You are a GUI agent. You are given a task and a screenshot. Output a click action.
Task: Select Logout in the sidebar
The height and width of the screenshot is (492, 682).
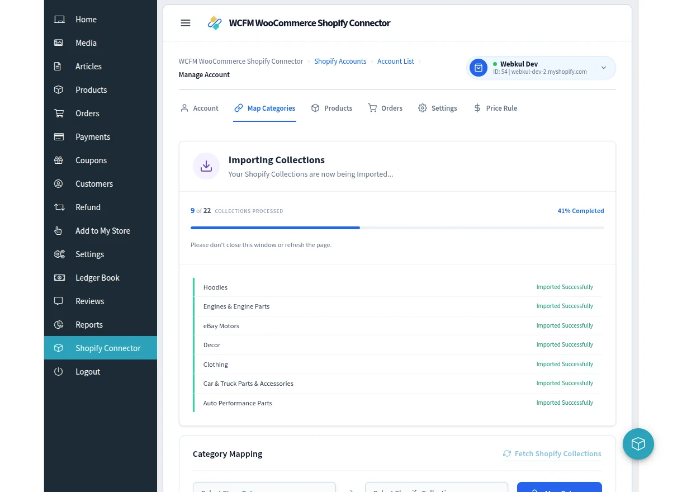click(101, 372)
